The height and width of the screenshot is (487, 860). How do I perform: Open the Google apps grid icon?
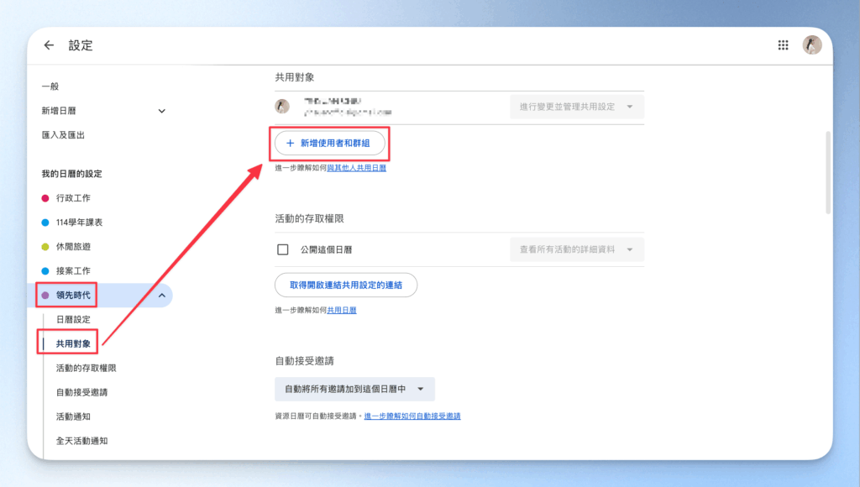pos(783,45)
